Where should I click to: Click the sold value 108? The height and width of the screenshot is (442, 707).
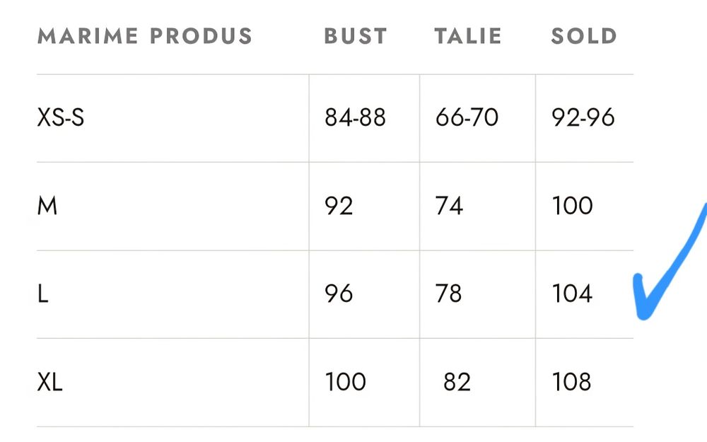[x=571, y=382]
